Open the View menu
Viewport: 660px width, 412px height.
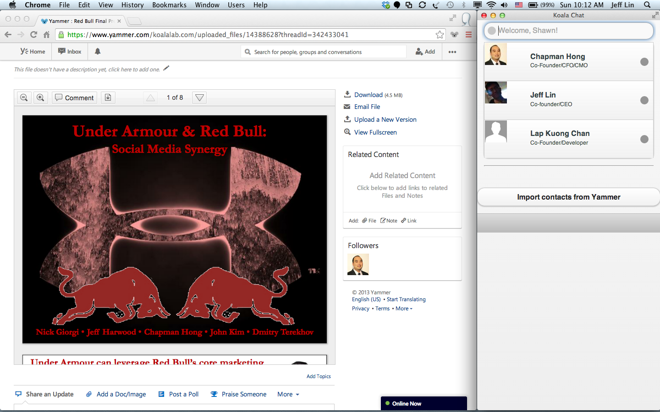(x=105, y=5)
